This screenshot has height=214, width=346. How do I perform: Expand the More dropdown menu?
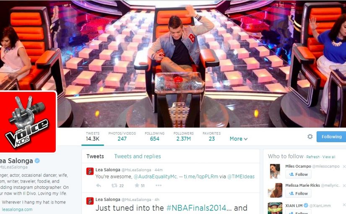tap(239, 139)
